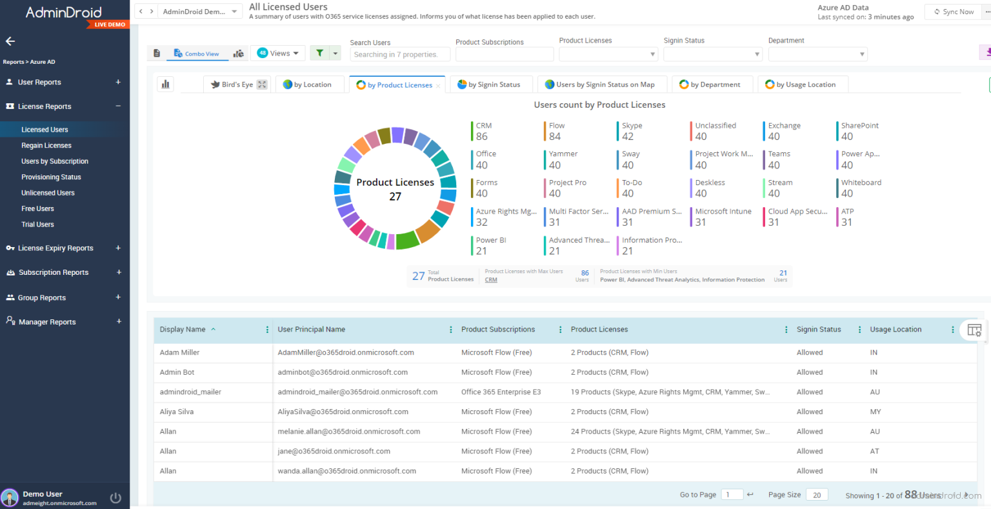Open the Views dropdown
The width and height of the screenshot is (991, 509).
pyautogui.click(x=279, y=54)
